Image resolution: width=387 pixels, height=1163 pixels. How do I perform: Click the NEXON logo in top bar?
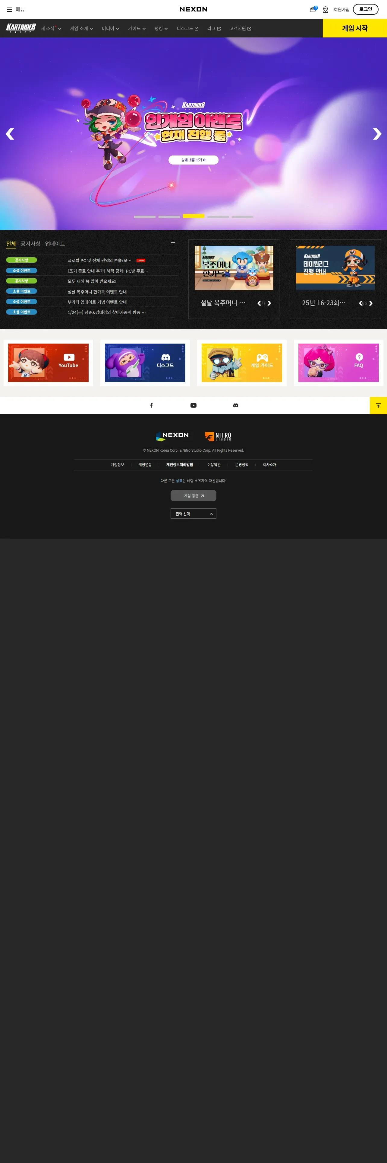coord(193,9)
